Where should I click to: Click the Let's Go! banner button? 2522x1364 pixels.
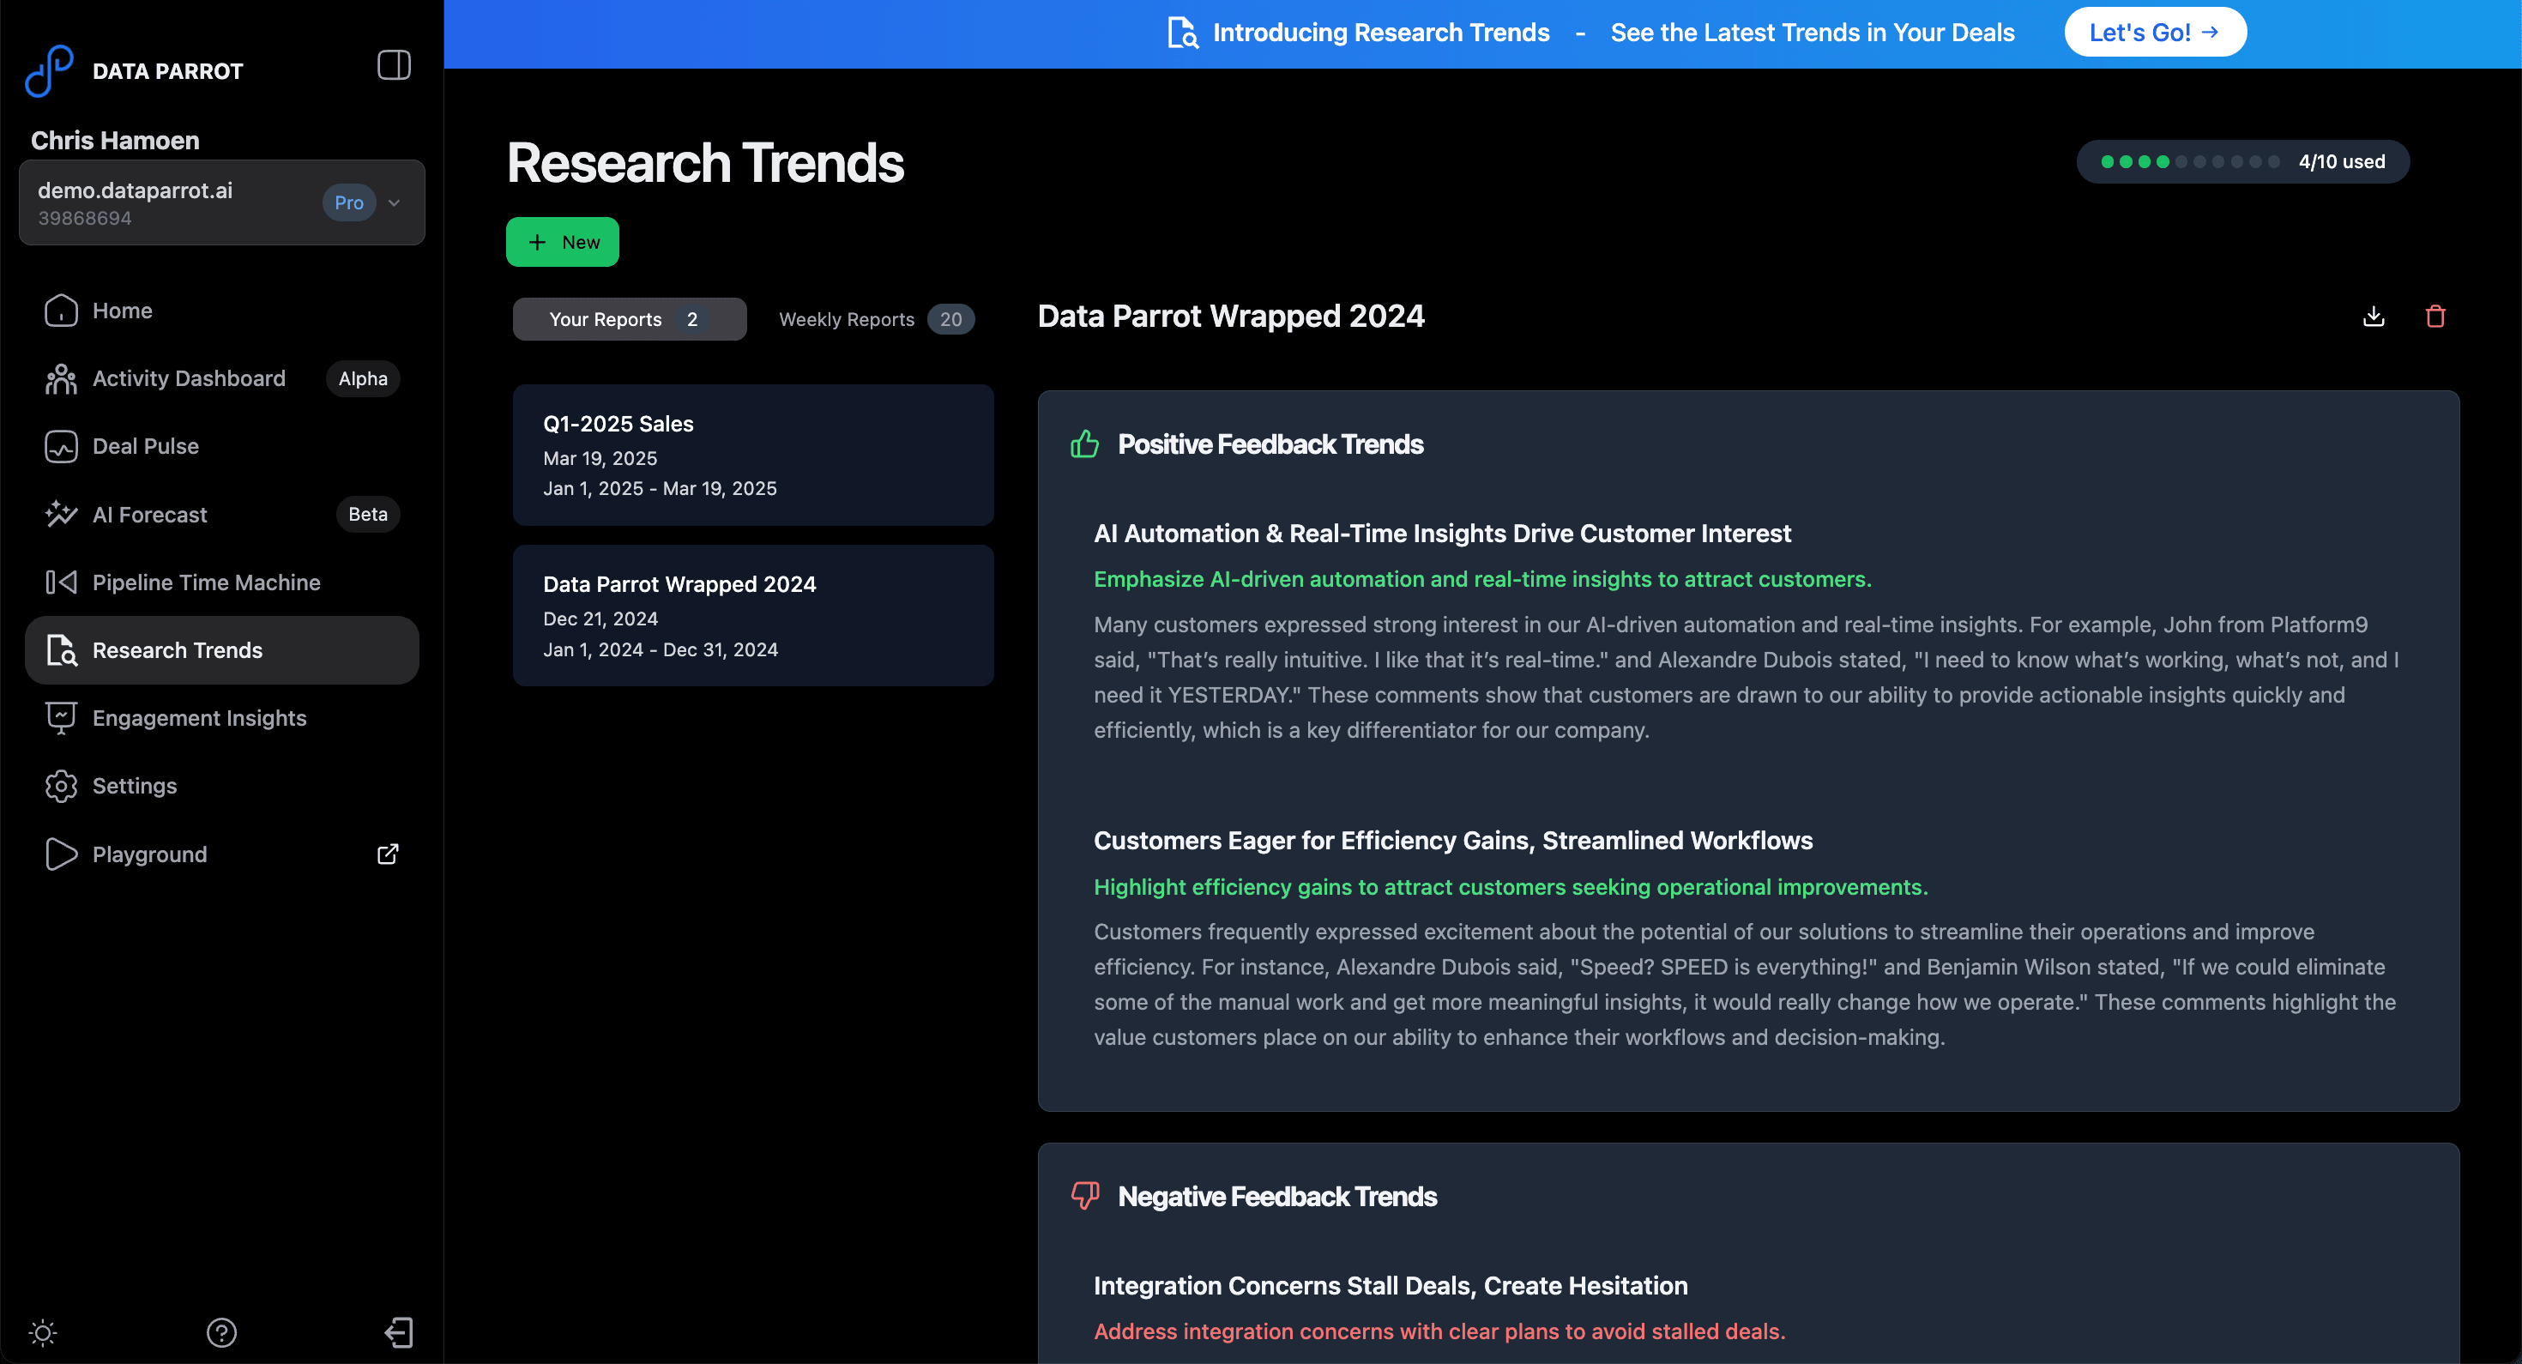point(2154,33)
